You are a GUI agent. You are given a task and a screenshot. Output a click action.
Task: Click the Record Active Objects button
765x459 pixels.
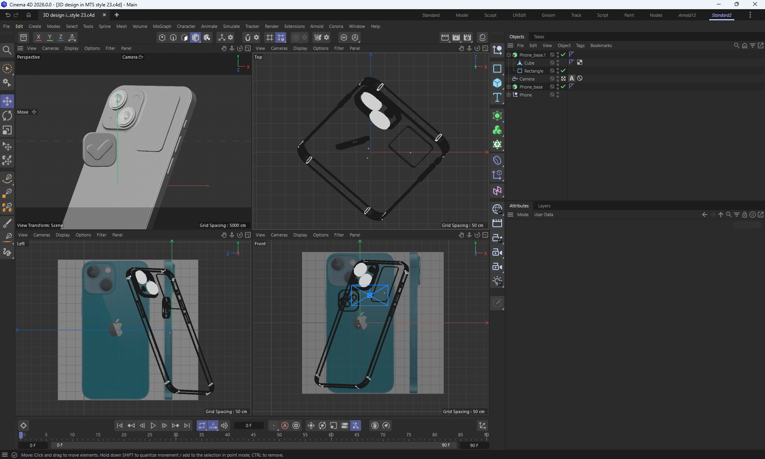[274, 426]
